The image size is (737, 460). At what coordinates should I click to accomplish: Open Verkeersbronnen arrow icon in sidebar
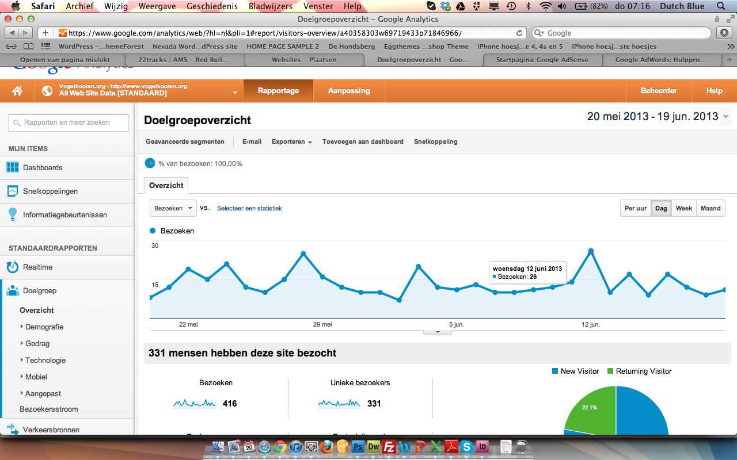[13, 429]
